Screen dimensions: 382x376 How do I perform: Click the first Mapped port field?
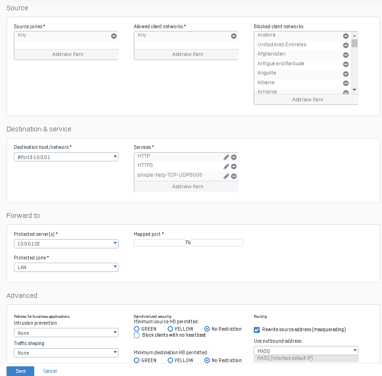tap(159, 243)
